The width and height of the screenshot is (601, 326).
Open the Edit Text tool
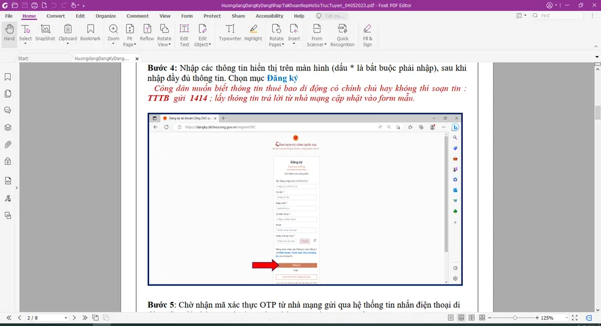click(185, 35)
